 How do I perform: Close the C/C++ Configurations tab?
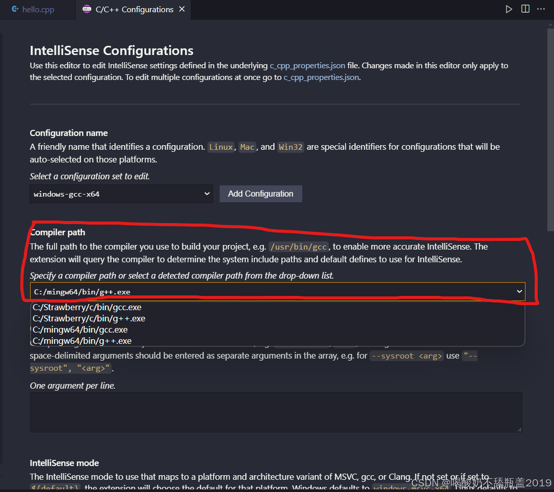[x=182, y=9]
